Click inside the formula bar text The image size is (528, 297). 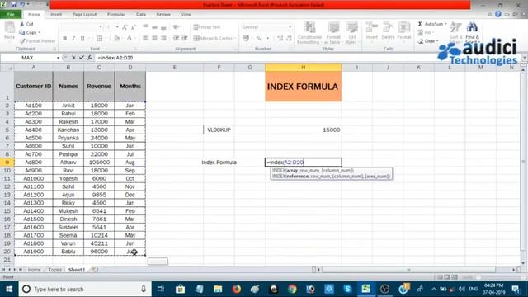[115, 58]
